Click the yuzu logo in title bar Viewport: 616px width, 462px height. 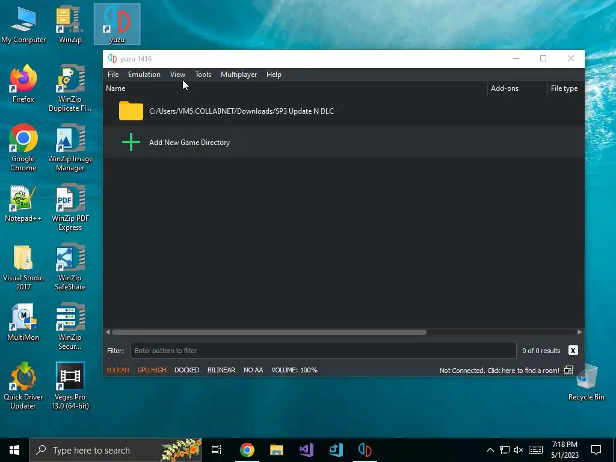click(x=112, y=58)
